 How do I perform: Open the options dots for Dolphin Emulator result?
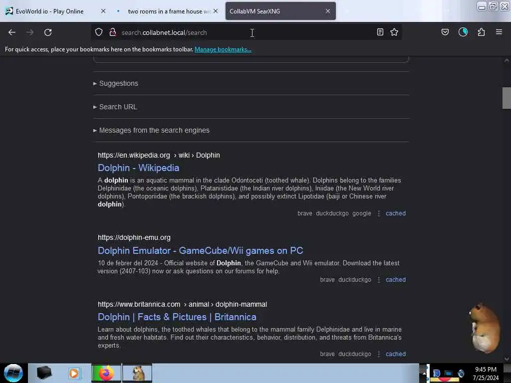[379, 280]
